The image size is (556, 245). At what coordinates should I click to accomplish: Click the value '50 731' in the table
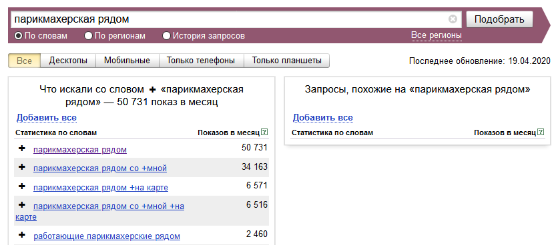pyautogui.click(x=254, y=147)
